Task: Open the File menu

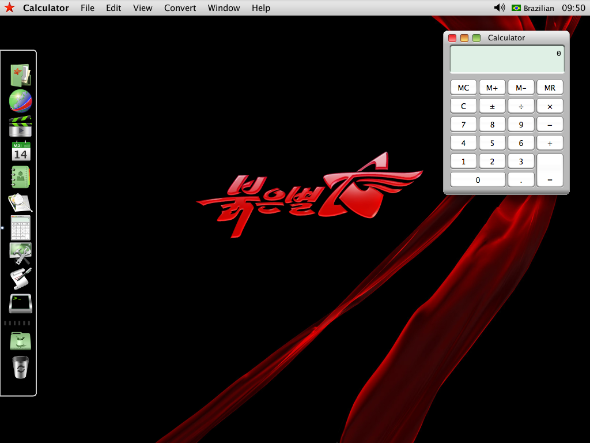Action: [88, 8]
